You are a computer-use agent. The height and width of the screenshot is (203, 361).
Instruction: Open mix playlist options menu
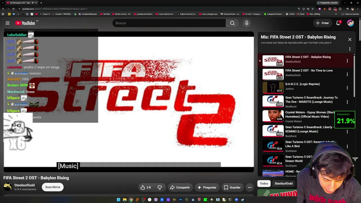point(350,49)
